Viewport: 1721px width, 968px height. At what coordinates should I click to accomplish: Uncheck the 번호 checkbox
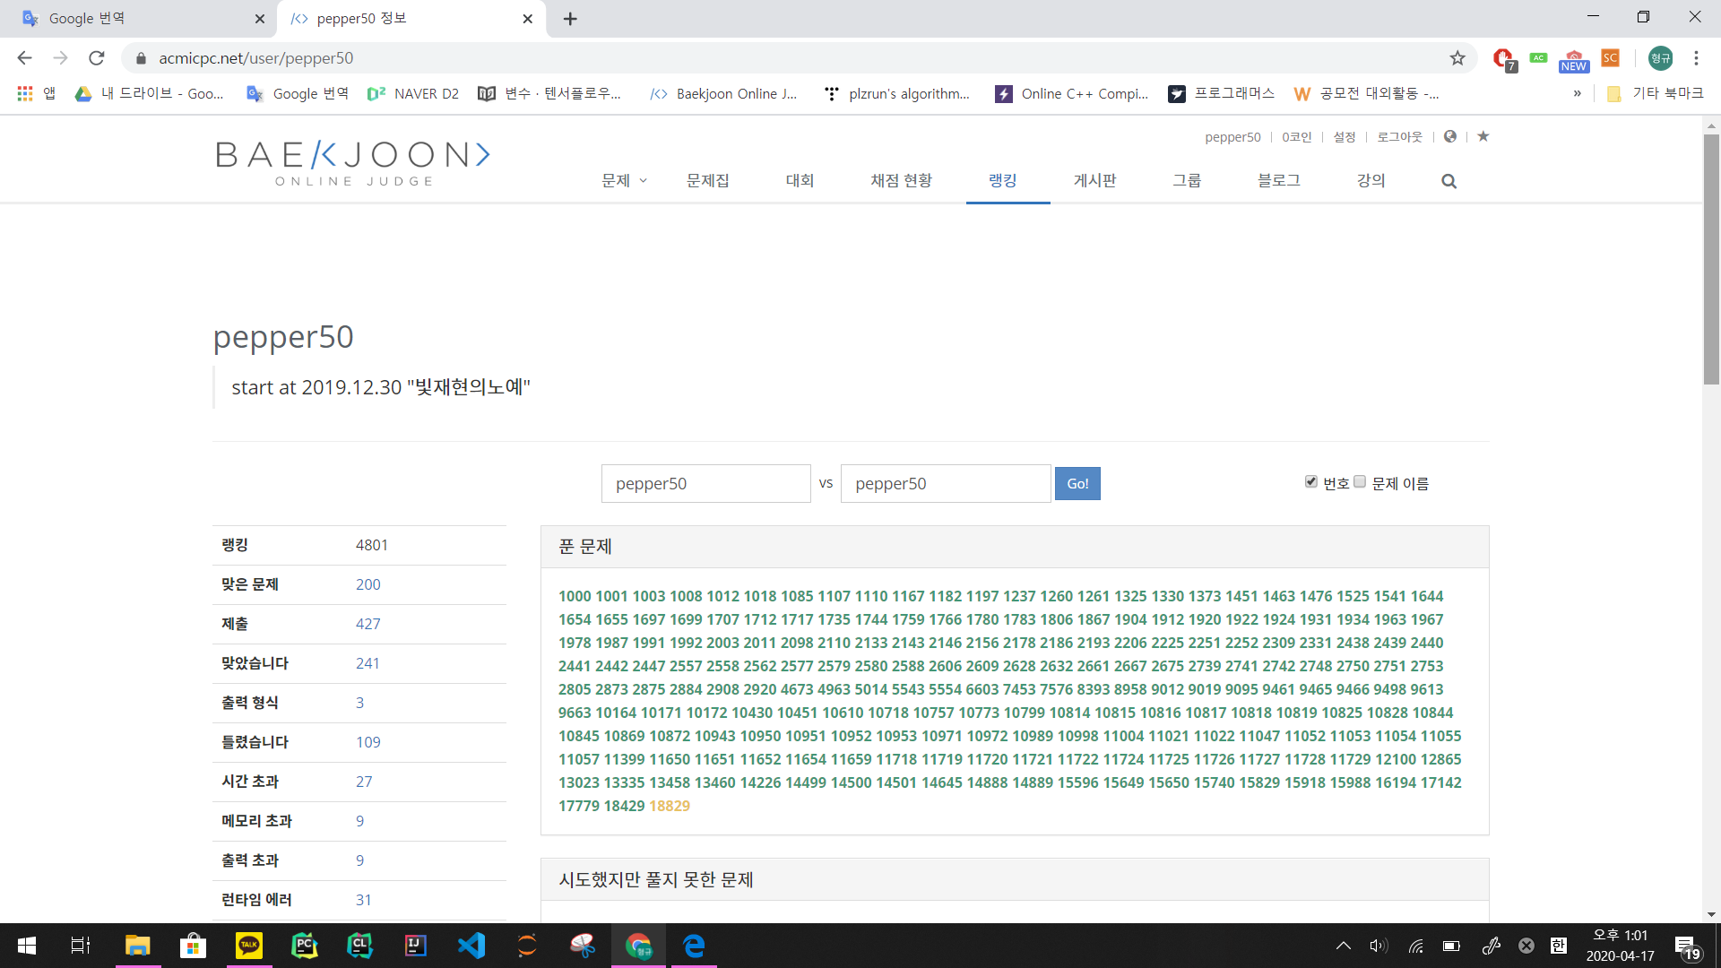tap(1311, 482)
